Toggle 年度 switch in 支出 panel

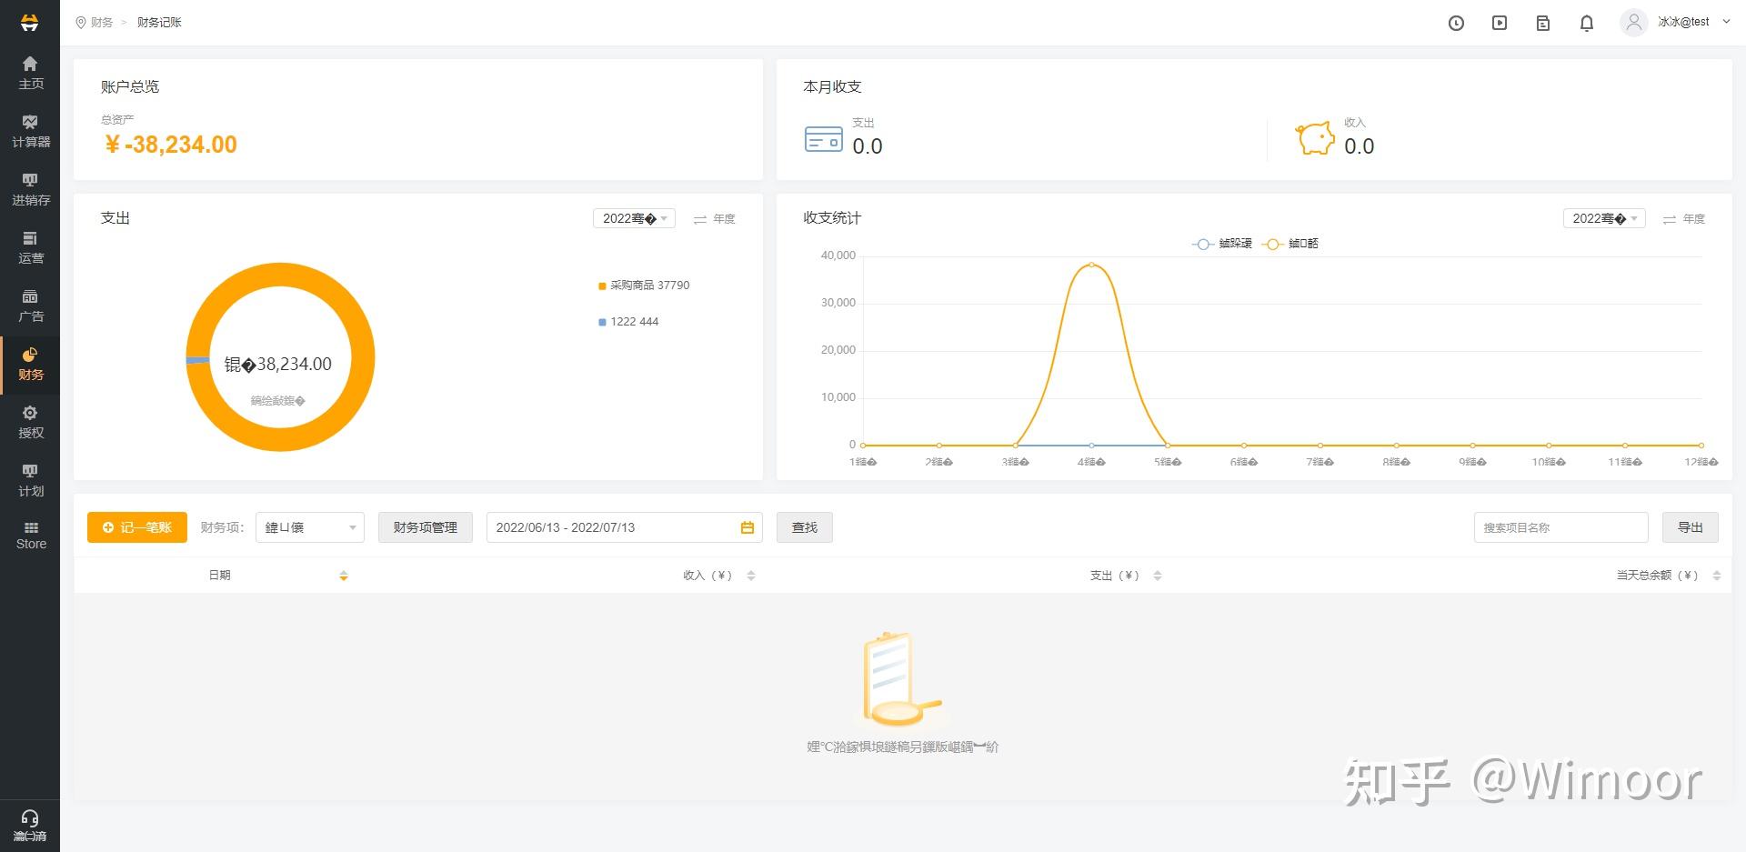pyautogui.click(x=714, y=219)
